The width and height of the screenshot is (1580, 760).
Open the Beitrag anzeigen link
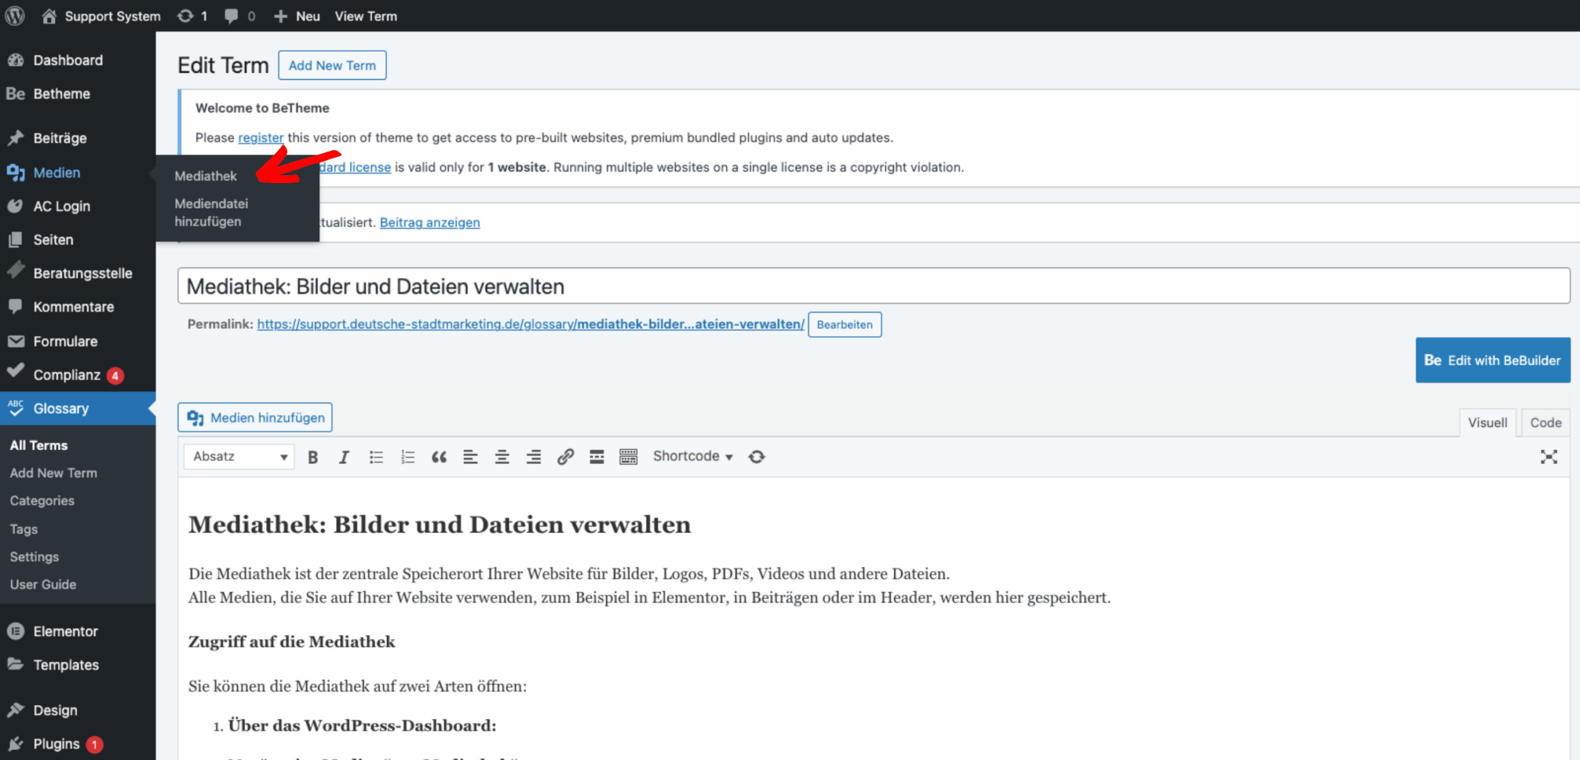[430, 223]
